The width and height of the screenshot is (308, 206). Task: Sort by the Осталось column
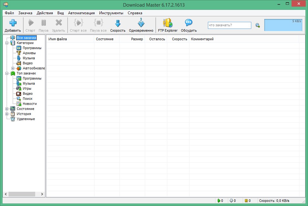click(x=156, y=39)
